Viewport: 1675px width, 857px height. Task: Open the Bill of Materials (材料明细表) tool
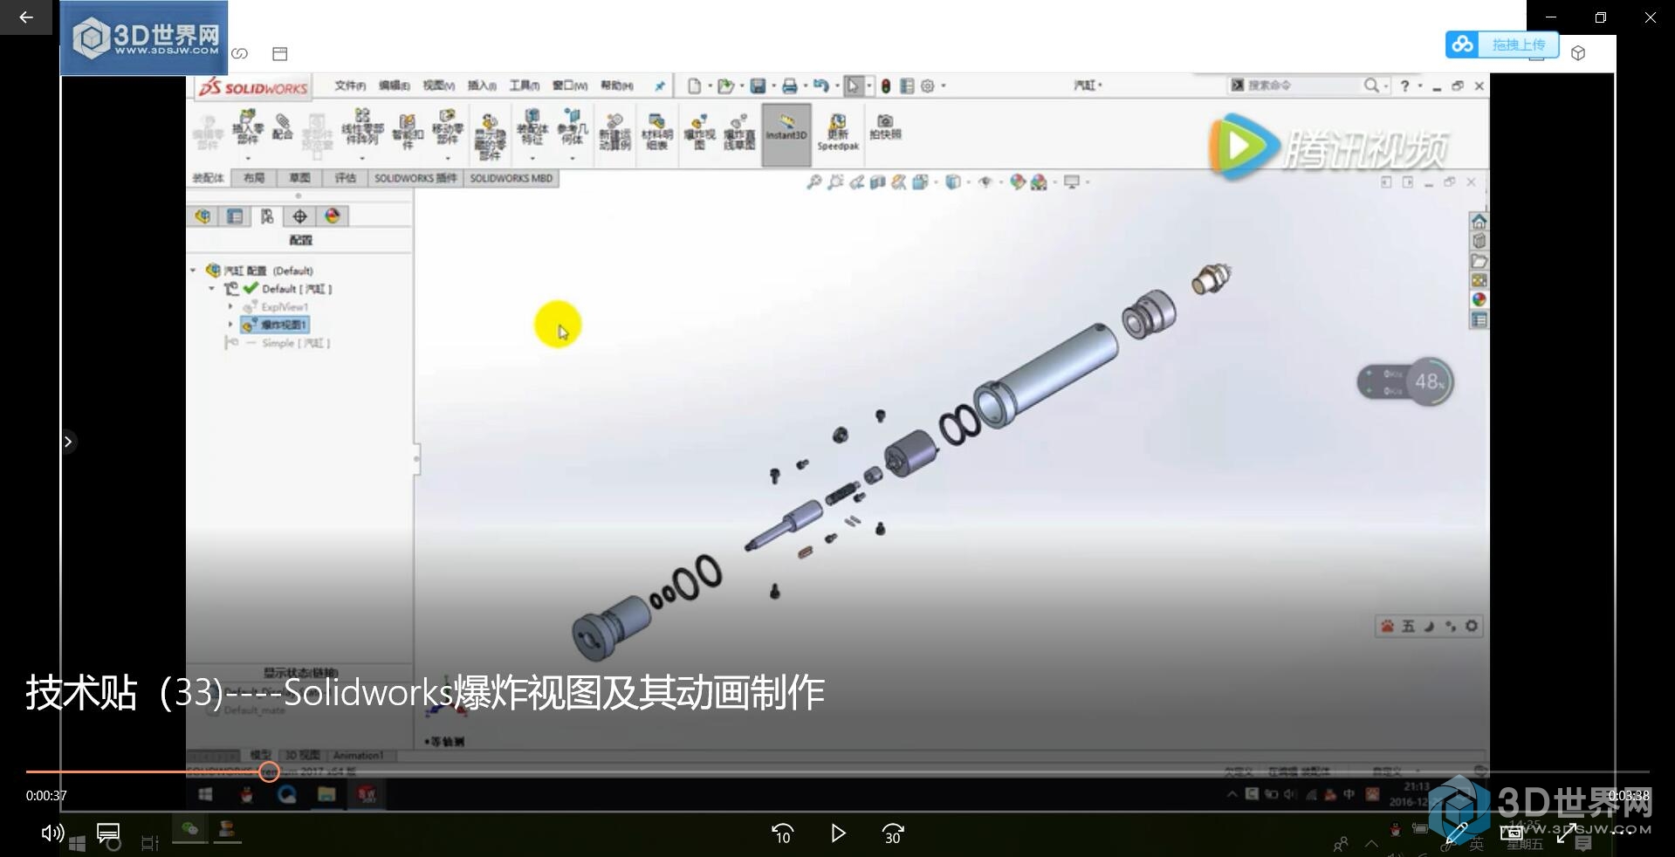pyautogui.click(x=657, y=133)
